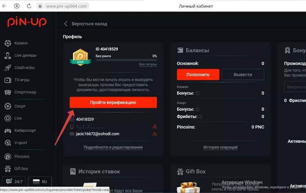This screenshot has height=193, width=306.
Task: Click the Live circle icon in sidebar
Action: click(x=8, y=118)
